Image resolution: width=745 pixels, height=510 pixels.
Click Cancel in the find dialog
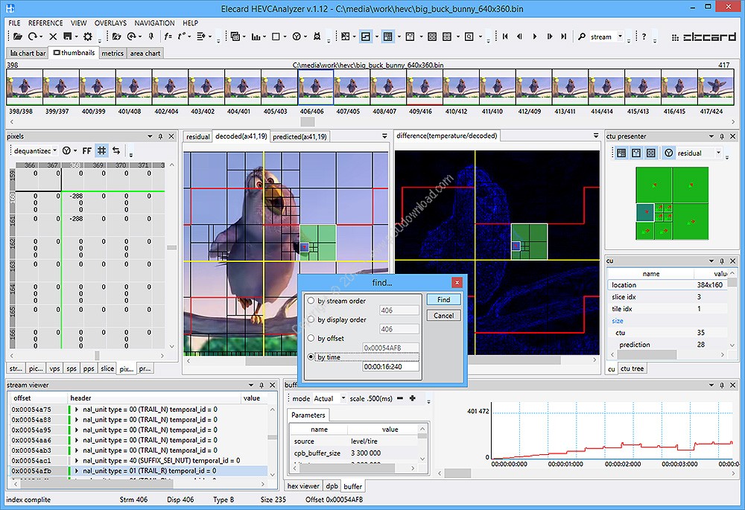pyautogui.click(x=443, y=316)
